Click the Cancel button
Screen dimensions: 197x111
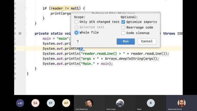point(147,41)
